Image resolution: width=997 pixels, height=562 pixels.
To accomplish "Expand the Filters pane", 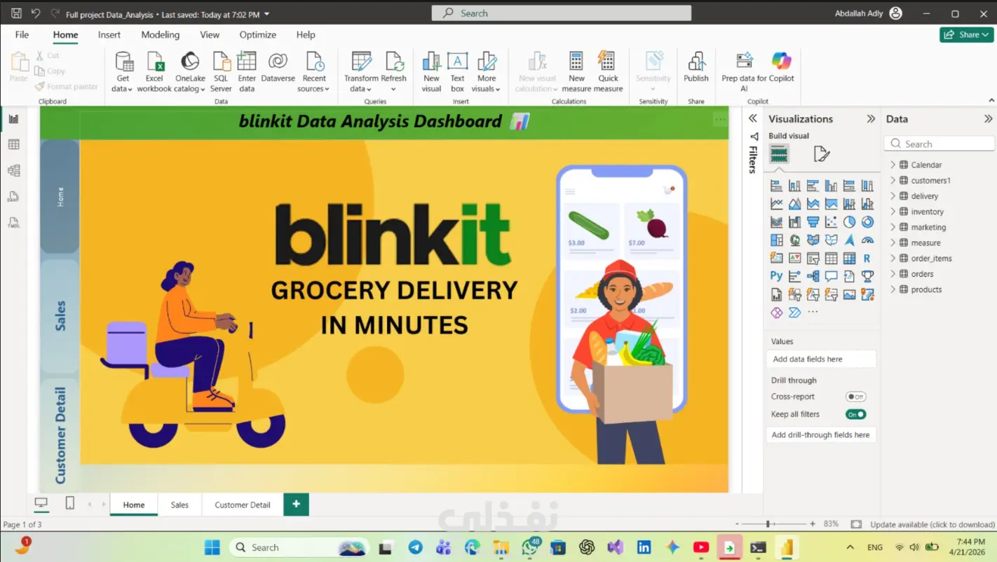I will pos(753,118).
